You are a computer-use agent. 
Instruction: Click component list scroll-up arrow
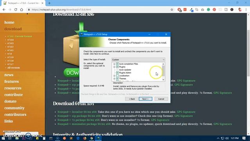point(163,64)
